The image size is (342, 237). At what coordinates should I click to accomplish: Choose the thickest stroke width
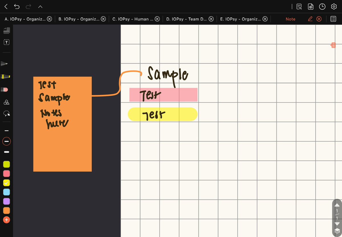(x=7, y=152)
